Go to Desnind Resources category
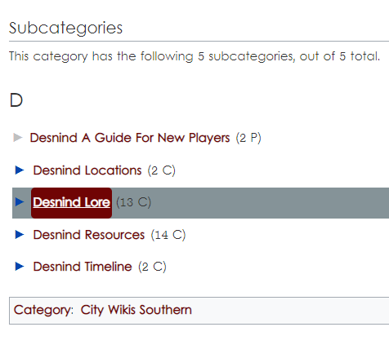This screenshot has width=389, height=358. click(x=89, y=235)
